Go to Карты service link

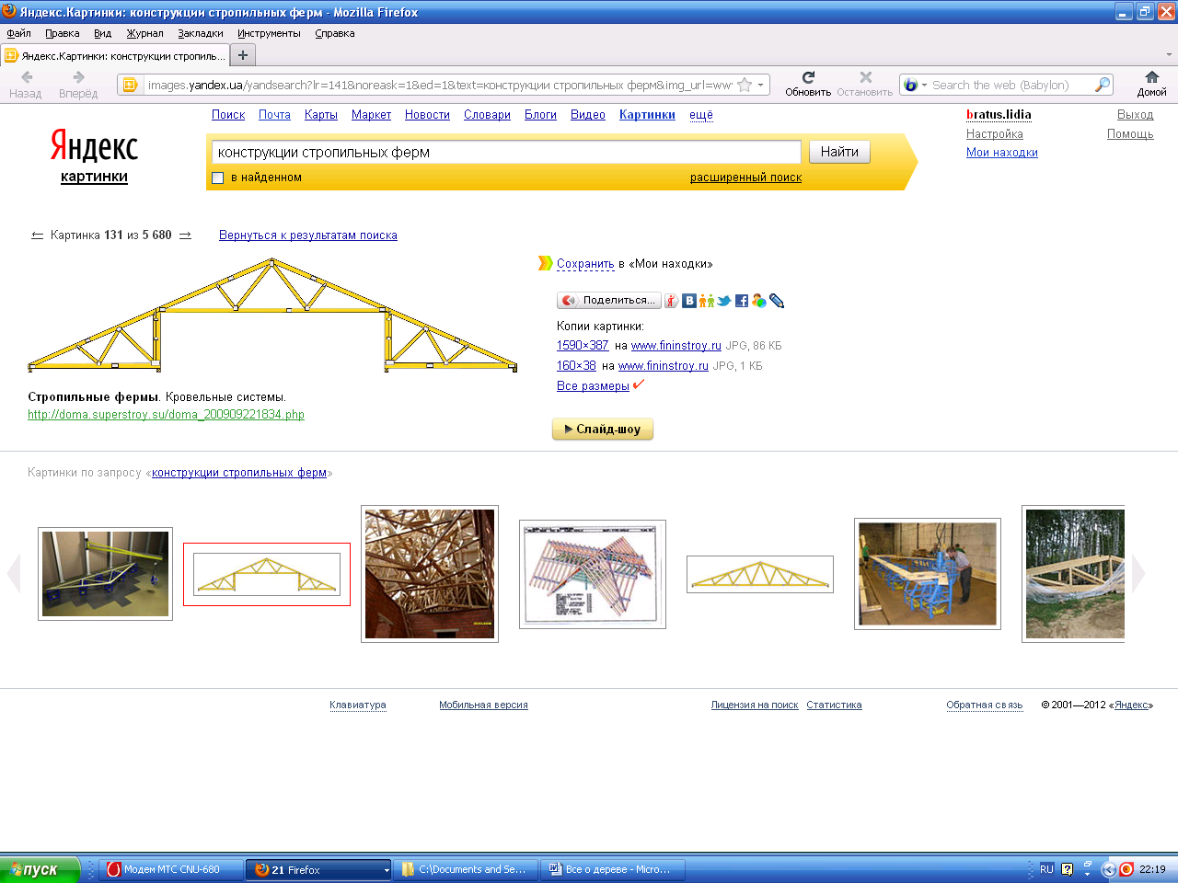click(321, 115)
